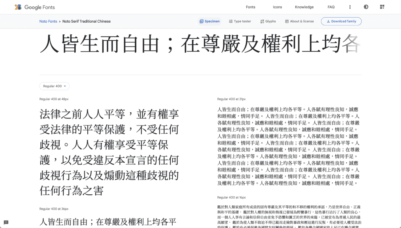
Task: Open the Type tester tab
Action: (x=240, y=22)
